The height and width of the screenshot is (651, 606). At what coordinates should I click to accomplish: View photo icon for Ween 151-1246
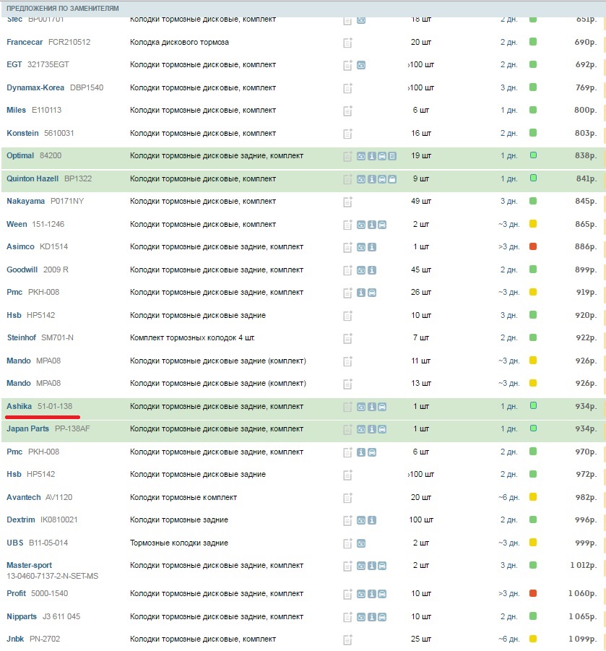click(361, 225)
